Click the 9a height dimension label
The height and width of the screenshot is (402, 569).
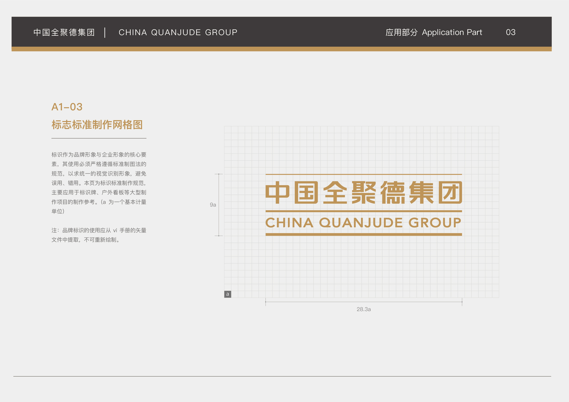pos(213,205)
